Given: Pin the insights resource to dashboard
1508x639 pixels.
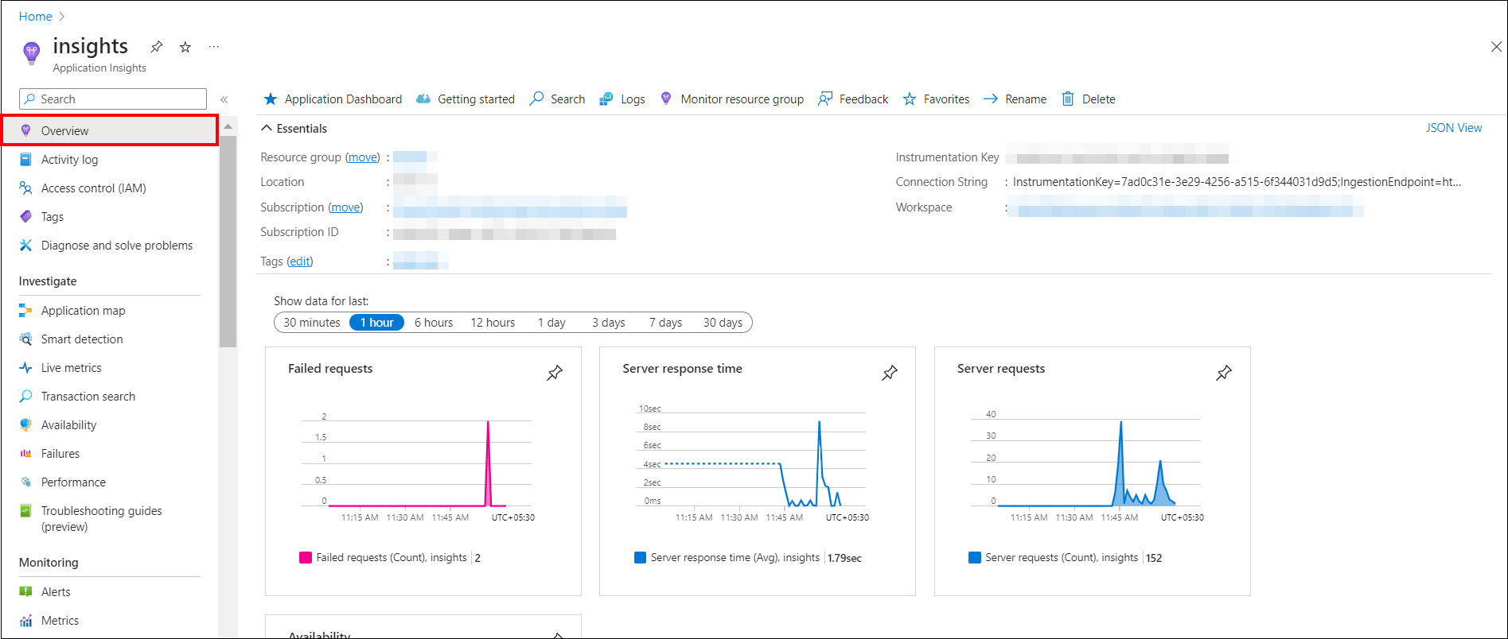Looking at the screenshot, I should pyautogui.click(x=157, y=47).
